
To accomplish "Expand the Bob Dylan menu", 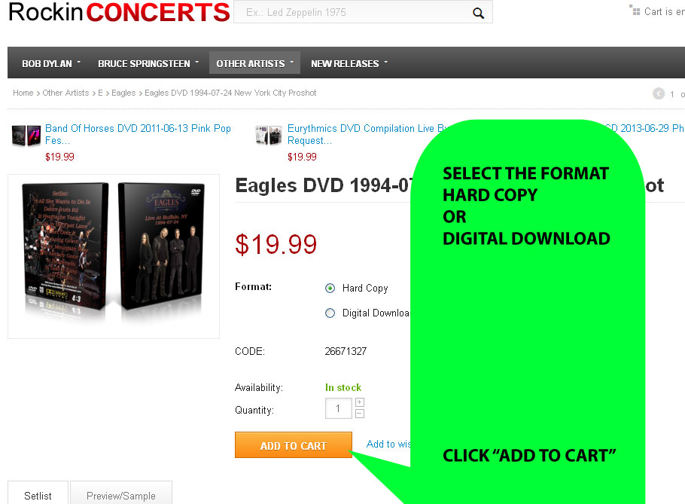I will [x=51, y=64].
